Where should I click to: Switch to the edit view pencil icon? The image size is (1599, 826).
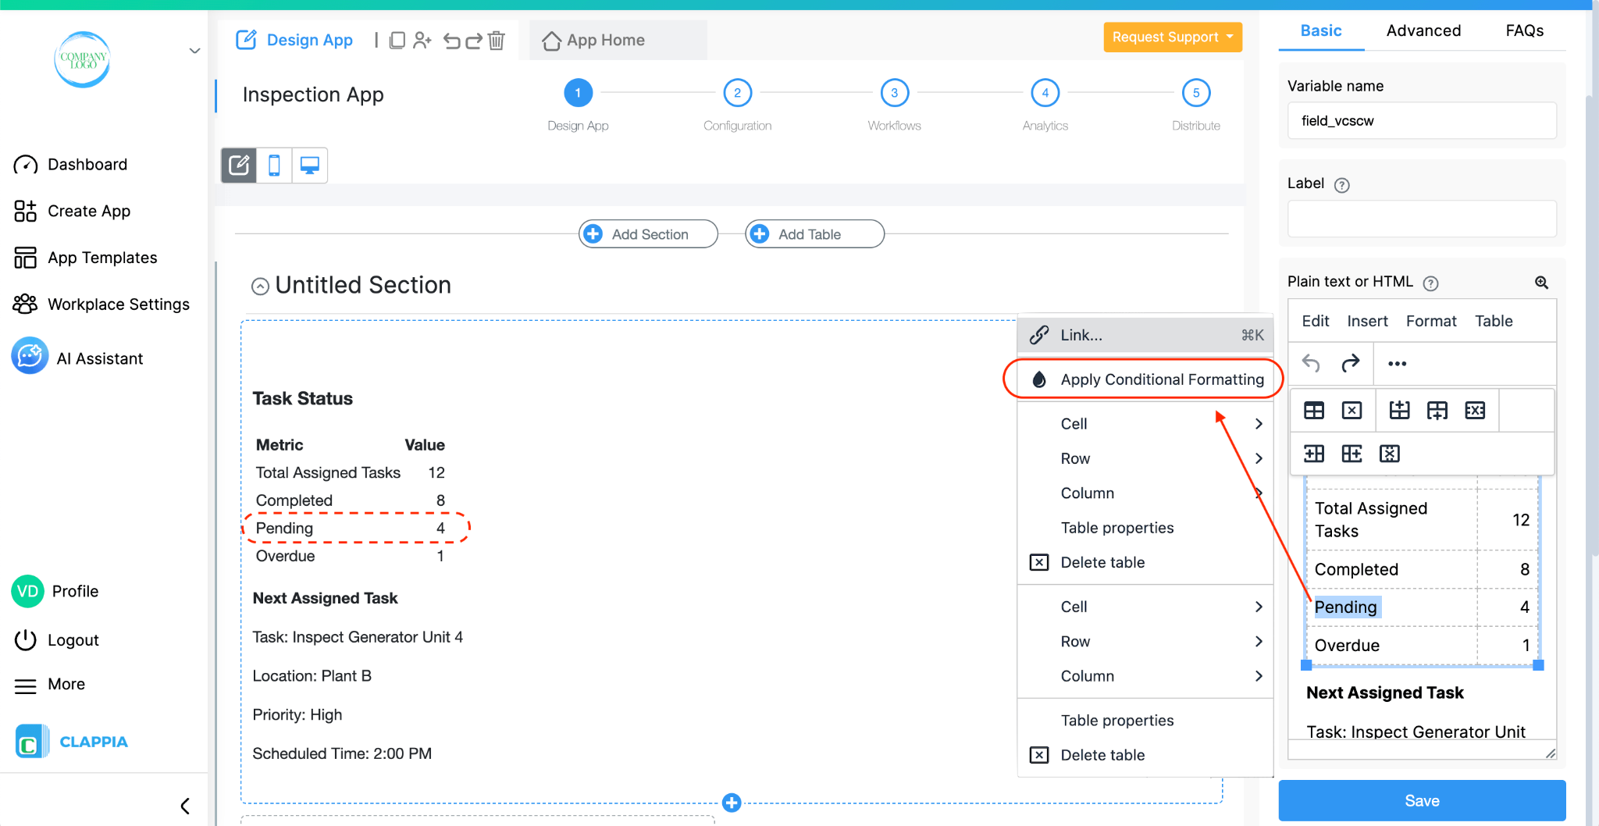239,166
